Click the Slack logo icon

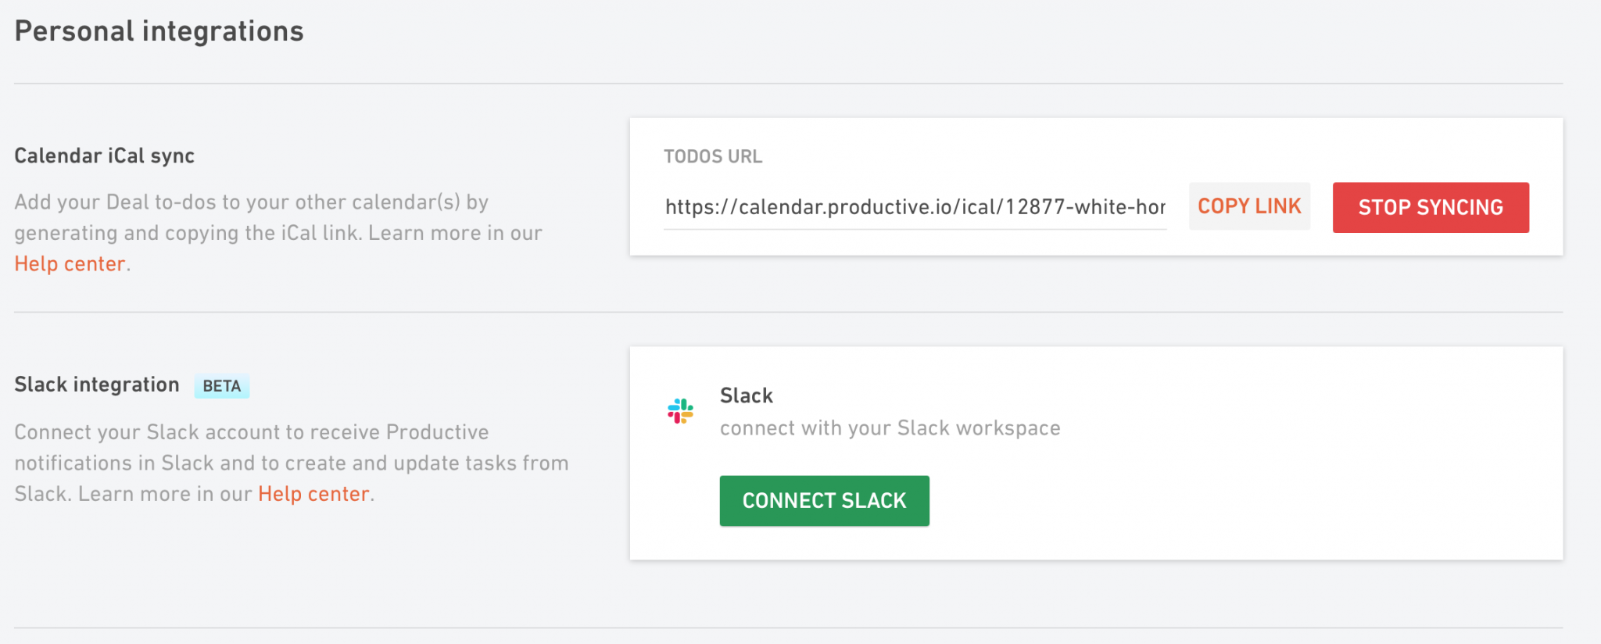[680, 411]
